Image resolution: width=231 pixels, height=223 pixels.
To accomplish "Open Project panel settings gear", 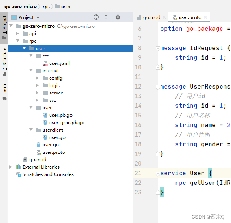I will tap(118, 17).
